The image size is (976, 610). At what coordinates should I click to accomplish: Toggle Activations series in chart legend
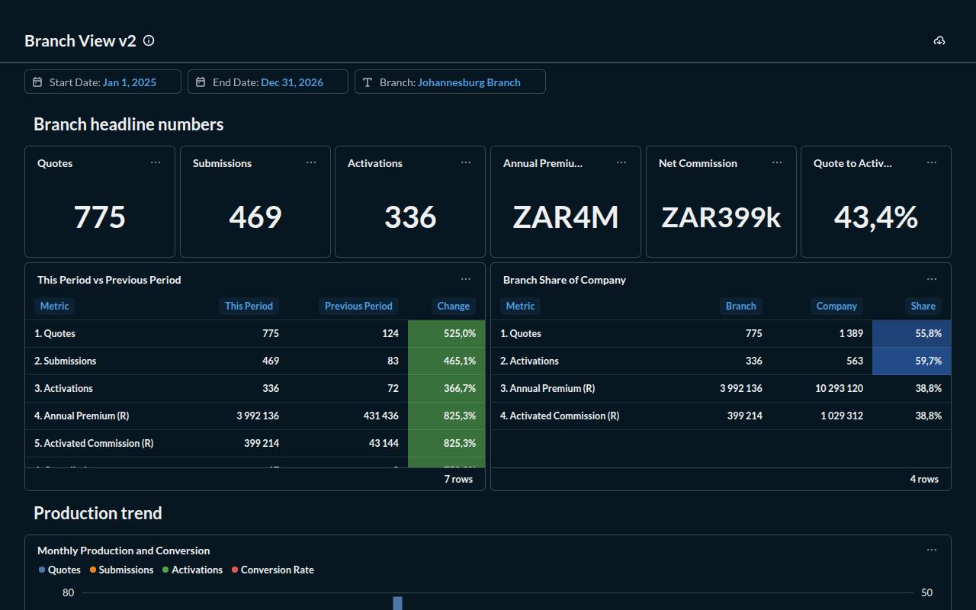point(192,570)
